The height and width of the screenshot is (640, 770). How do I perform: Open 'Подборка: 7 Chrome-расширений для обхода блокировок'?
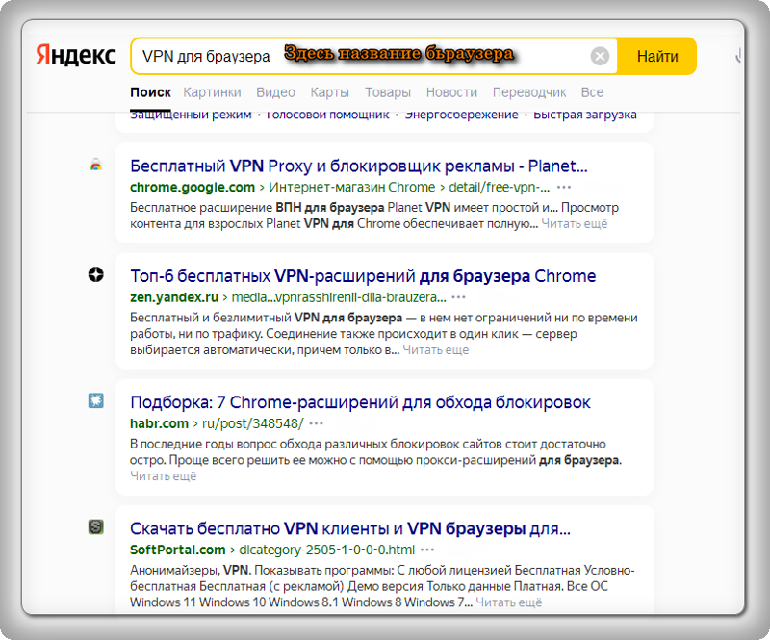click(360, 402)
